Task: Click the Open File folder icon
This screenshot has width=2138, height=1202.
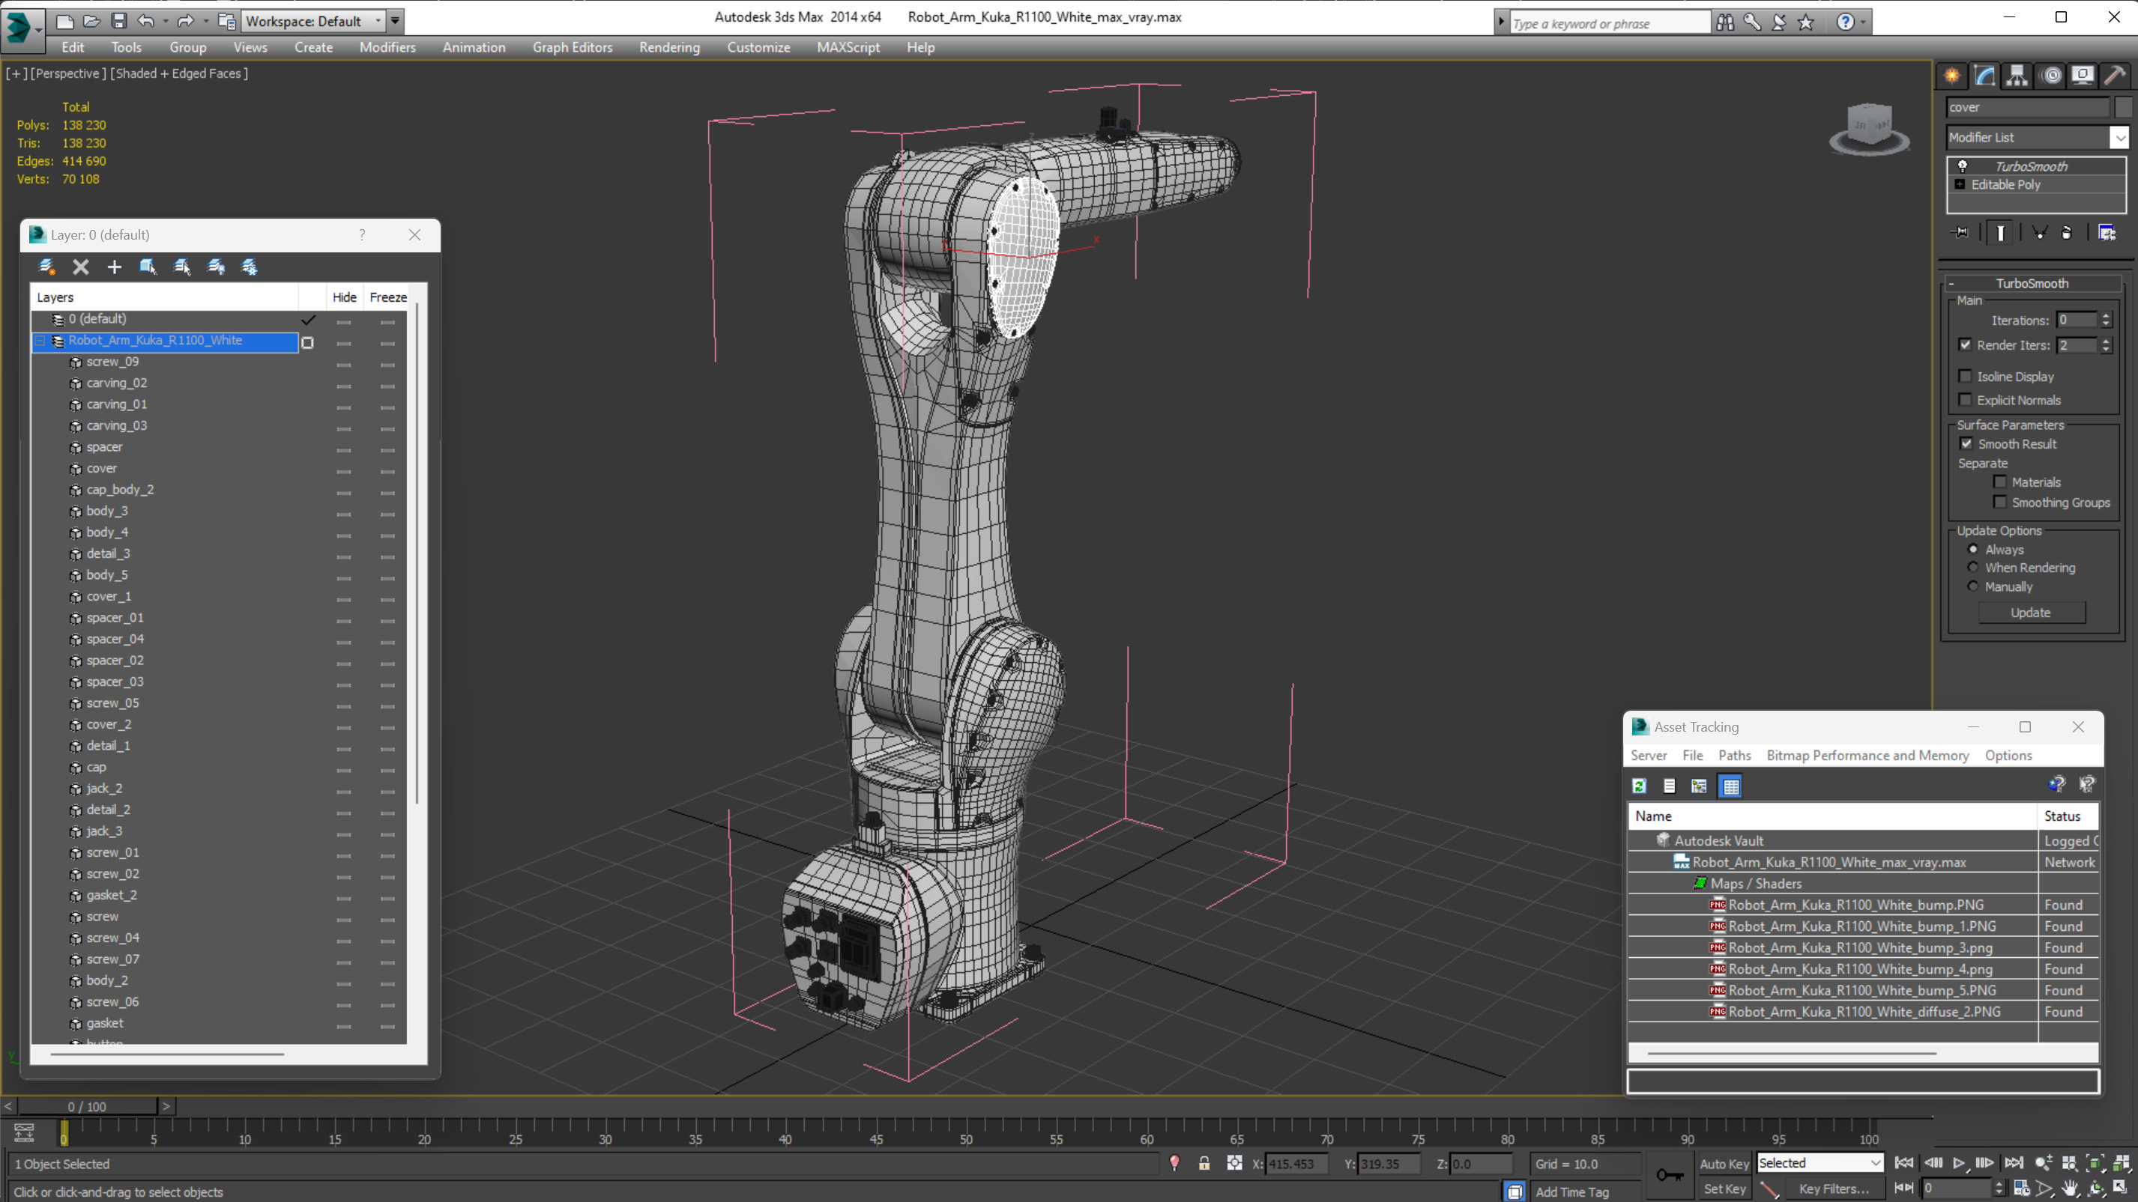Action: pos(91,21)
